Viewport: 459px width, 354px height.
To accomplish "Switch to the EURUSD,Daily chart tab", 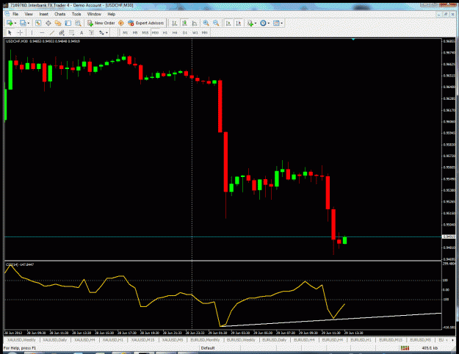I will pyautogui.click(x=274, y=340).
